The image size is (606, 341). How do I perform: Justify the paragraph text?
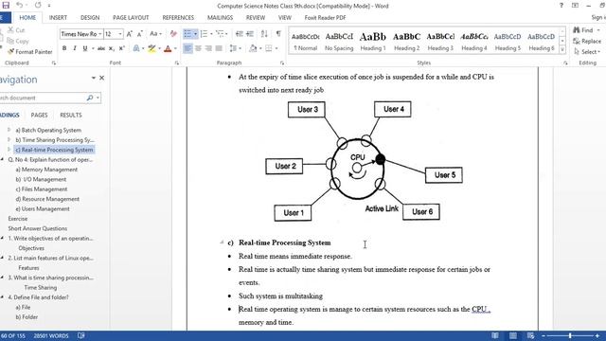tap(219, 48)
